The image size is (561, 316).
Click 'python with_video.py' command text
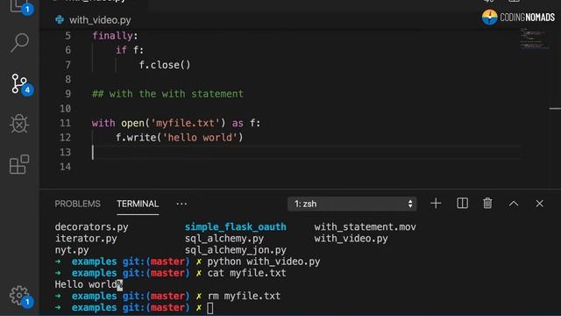264,262
